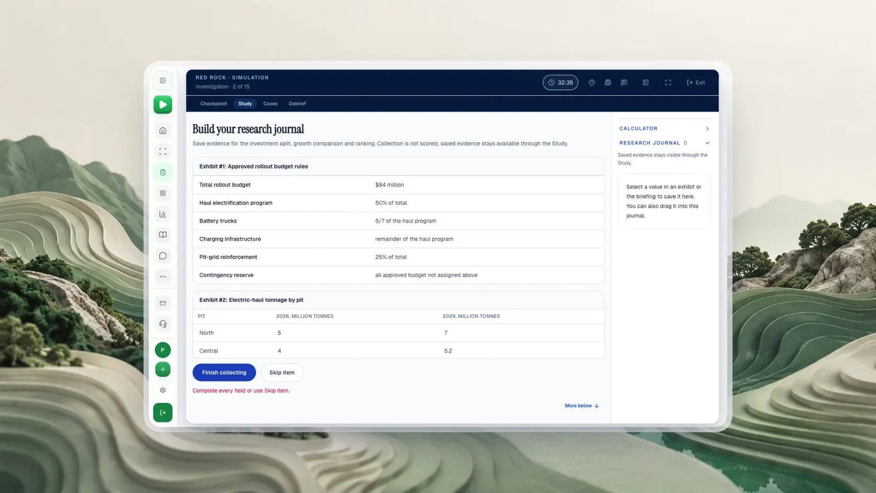Screen dimensions: 876x493
Task: Open the grid apps icon in sidebar
Action: tap(162, 193)
